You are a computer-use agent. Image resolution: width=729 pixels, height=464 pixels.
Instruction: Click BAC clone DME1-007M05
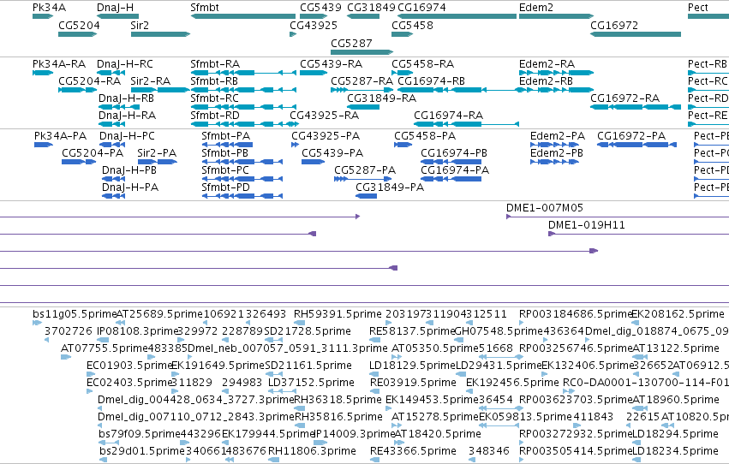tap(618, 217)
